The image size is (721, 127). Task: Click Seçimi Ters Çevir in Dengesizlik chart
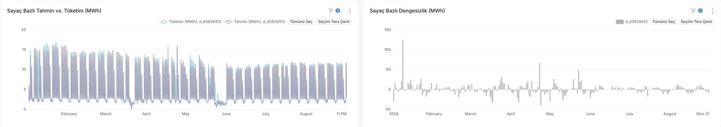(x=696, y=22)
